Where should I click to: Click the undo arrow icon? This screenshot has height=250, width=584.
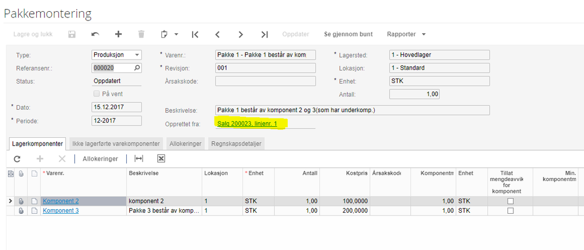tap(95, 34)
